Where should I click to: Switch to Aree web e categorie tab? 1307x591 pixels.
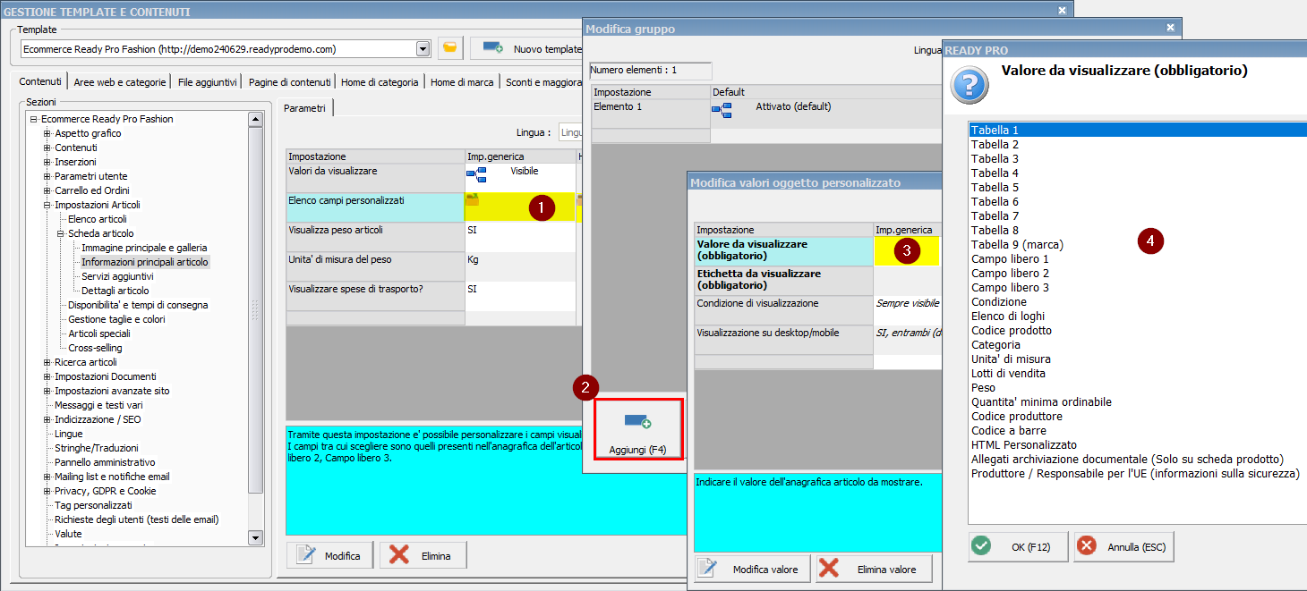[x=120, y=82]
